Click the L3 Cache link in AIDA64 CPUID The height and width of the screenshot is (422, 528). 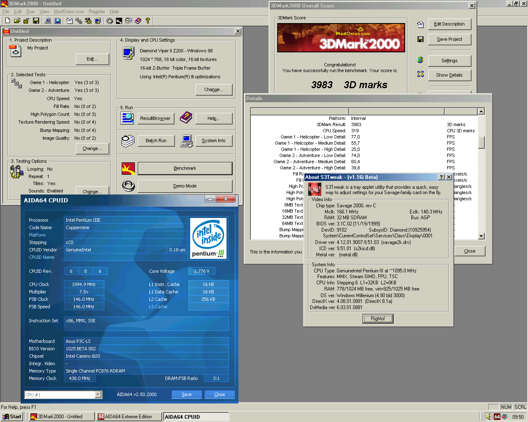(x=158, y=307)
